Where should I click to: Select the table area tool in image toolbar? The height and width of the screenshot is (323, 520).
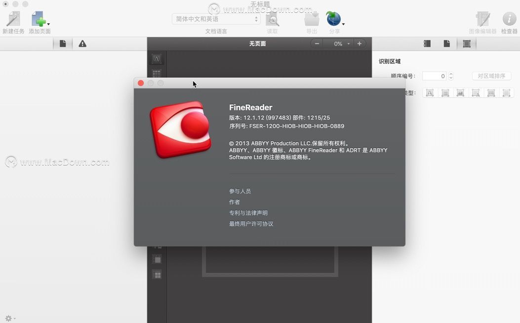coord(157,73)
